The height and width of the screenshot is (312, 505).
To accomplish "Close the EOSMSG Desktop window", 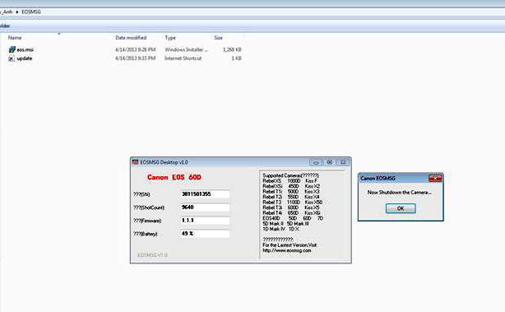I will click(343, 162).
